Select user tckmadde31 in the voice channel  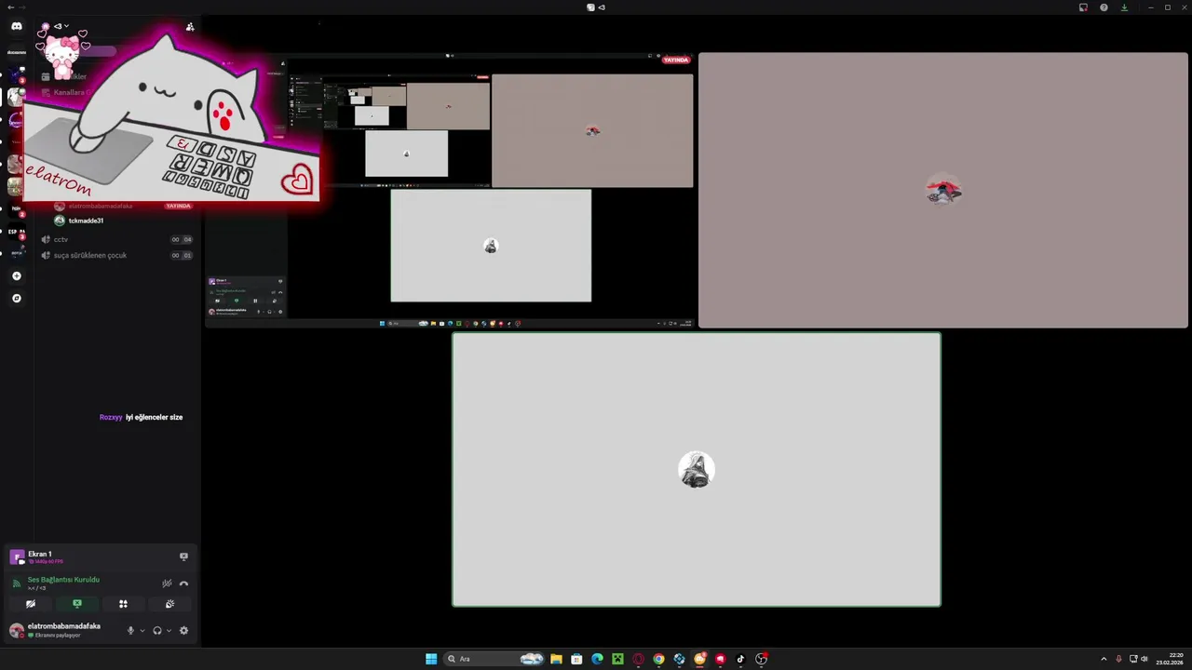pos(86,221)
